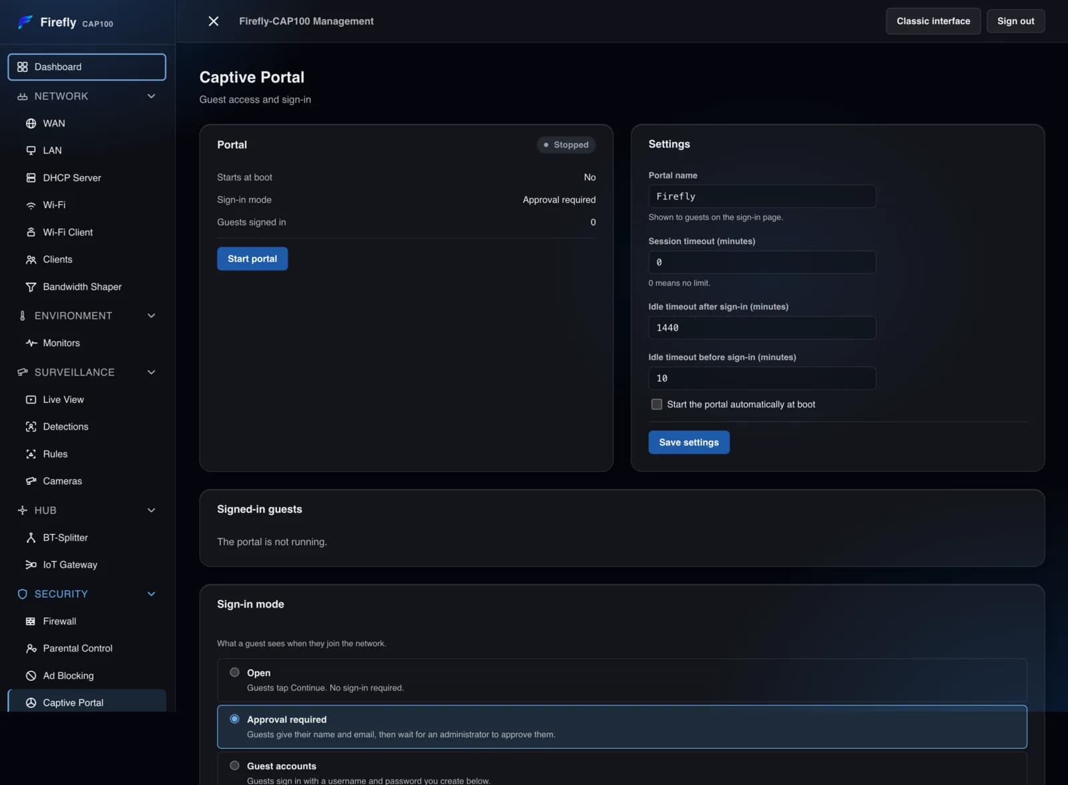Click the LAN monitor icon
This screenshot has height=785, width=1068.
[31, 151]
